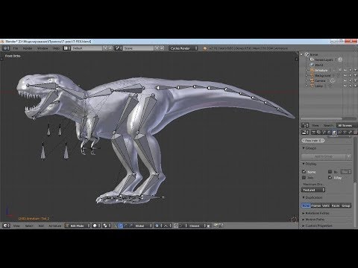Add a new screen layout with plus icon

coord(105,48)
